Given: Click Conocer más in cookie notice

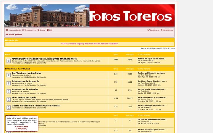Looking at the screenshot, I should (22, 126).
